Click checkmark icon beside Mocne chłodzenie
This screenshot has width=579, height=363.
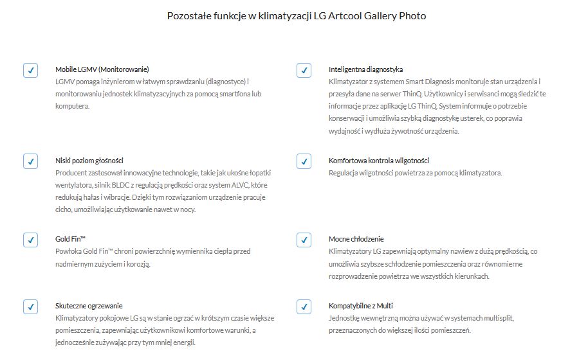(x=304, y=240)
